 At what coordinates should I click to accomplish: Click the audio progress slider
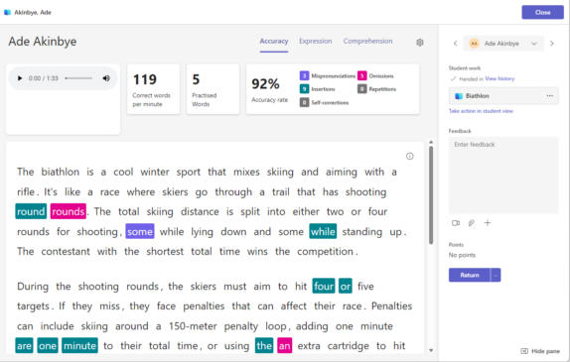[78, 78]
